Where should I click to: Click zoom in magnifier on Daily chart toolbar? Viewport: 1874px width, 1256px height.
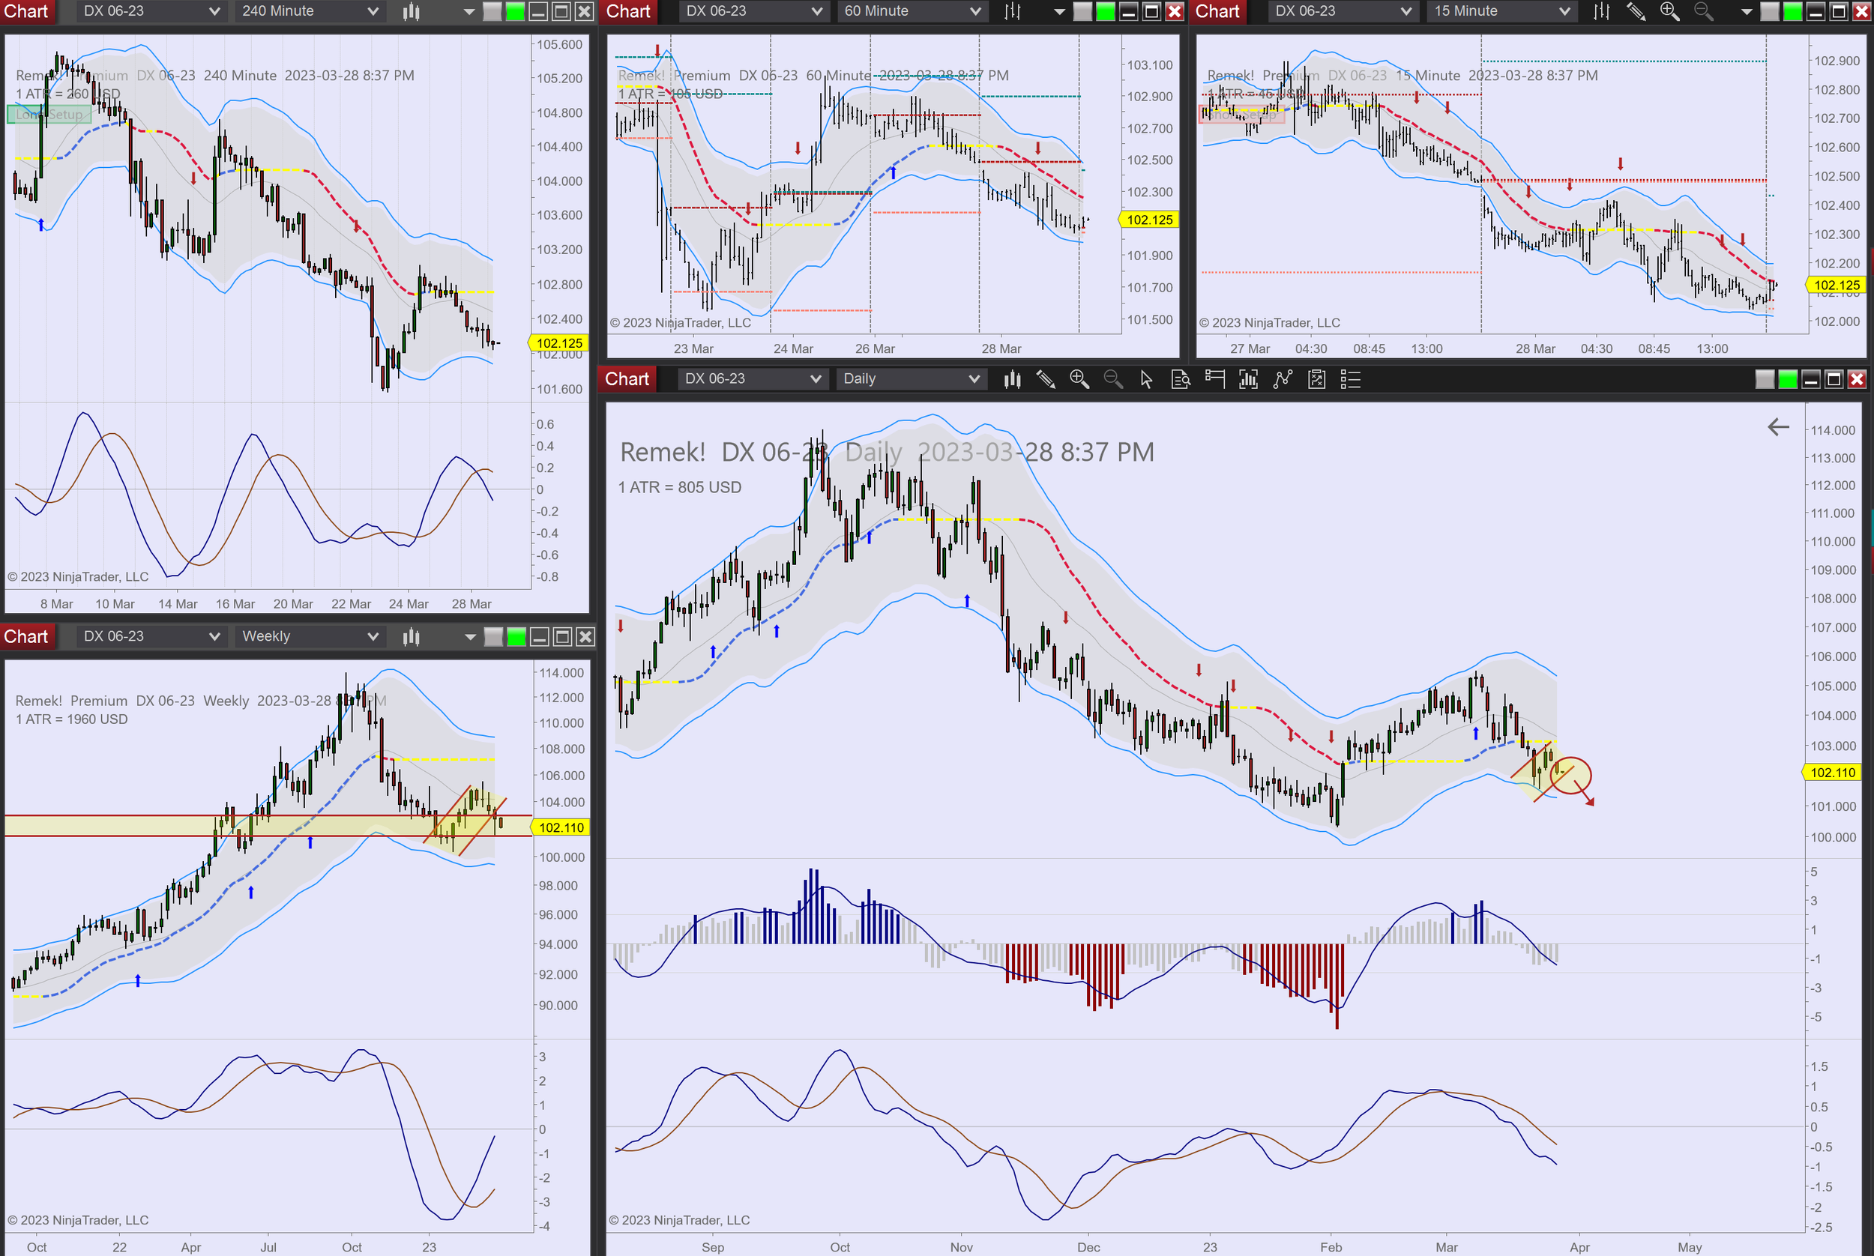pos(1079,379)
